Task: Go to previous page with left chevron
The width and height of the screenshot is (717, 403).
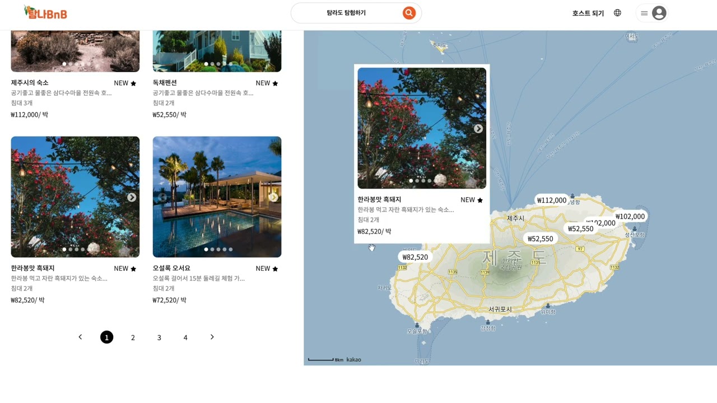Action: pos(80,337)
